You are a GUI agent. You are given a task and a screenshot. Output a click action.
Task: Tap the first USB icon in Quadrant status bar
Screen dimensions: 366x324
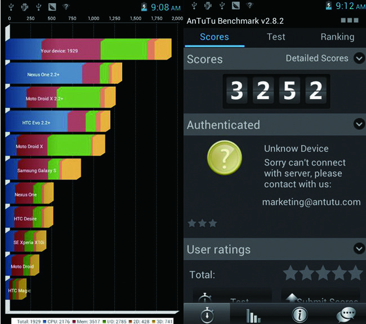11,7
